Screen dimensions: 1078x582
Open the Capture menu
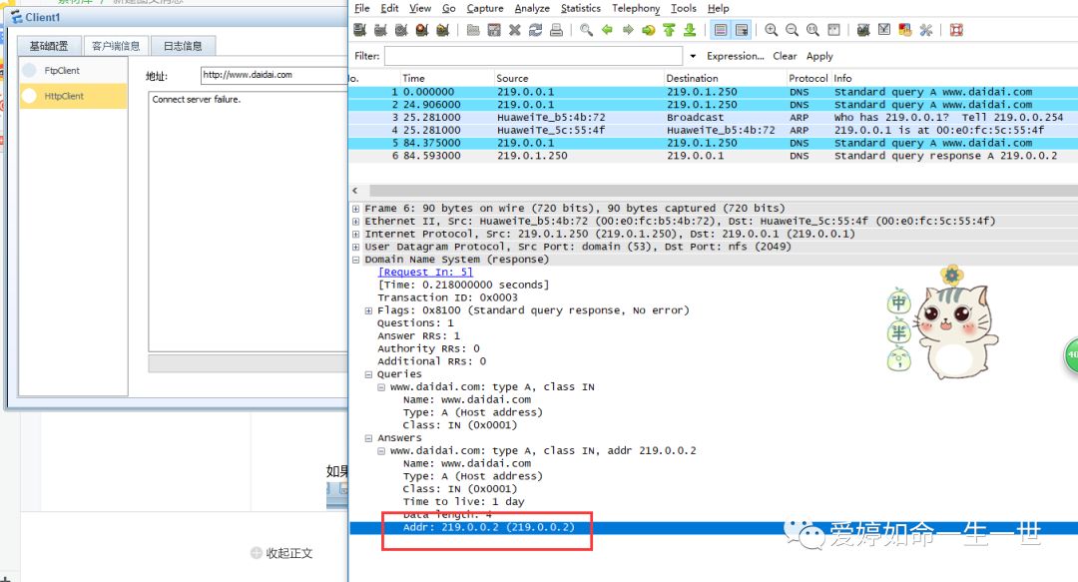tap(485, 8)
